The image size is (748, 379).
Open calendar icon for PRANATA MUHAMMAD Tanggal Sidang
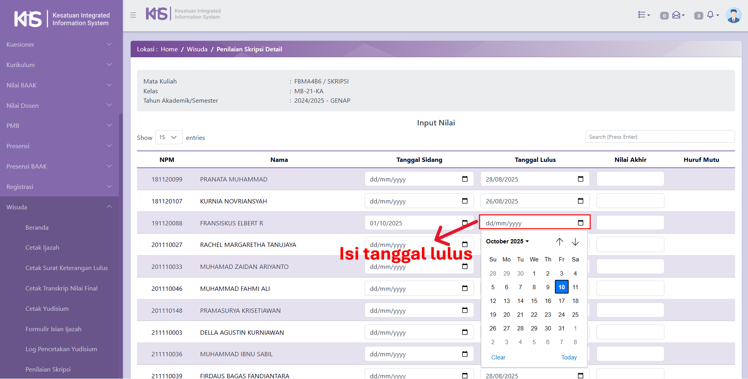(465, 179)
